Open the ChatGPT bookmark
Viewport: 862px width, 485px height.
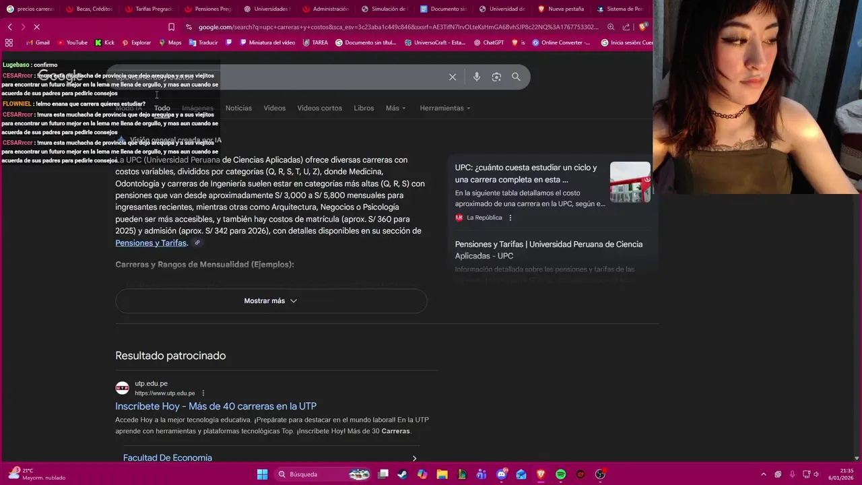pyautogui.click(x=489, y=42)
